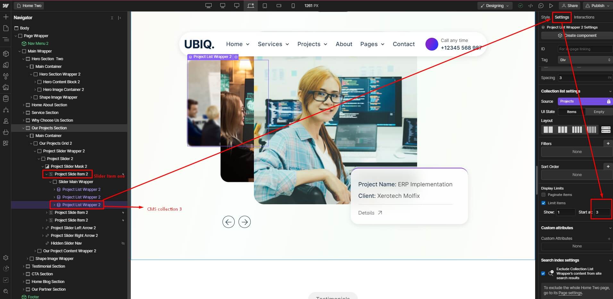The height and width of the screenshot is (299, 613).
Task: Open the Components cube icon
Action: pyautogui.click(x=6, y=53)
